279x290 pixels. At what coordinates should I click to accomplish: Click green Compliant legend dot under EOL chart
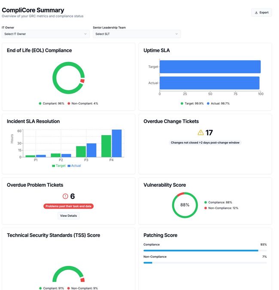[x=40, y=104]
